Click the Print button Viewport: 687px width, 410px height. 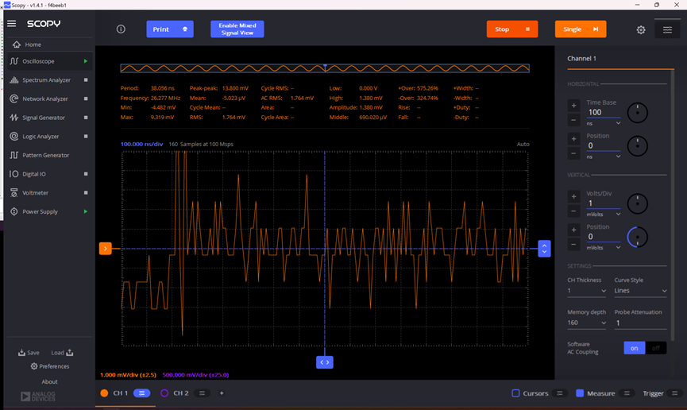pyautogui.click(x=170, y=29)
